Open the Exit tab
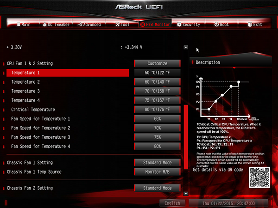Image resolution: width=278 pixels, height=208 pixels. [x=255, y=24]
